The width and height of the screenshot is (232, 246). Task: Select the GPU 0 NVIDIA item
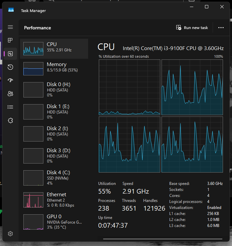54,222
